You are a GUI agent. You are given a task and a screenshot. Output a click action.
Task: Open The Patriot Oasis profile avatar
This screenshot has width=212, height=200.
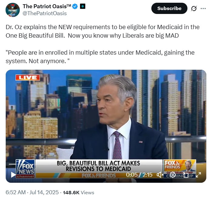point(12,10)
